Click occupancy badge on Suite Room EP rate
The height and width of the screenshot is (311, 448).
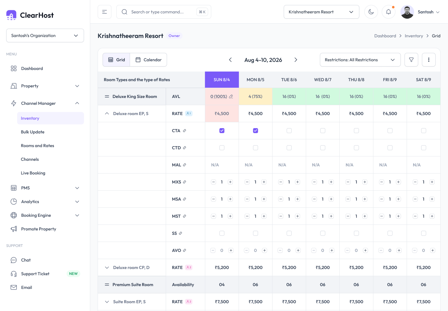pos(189,302)
